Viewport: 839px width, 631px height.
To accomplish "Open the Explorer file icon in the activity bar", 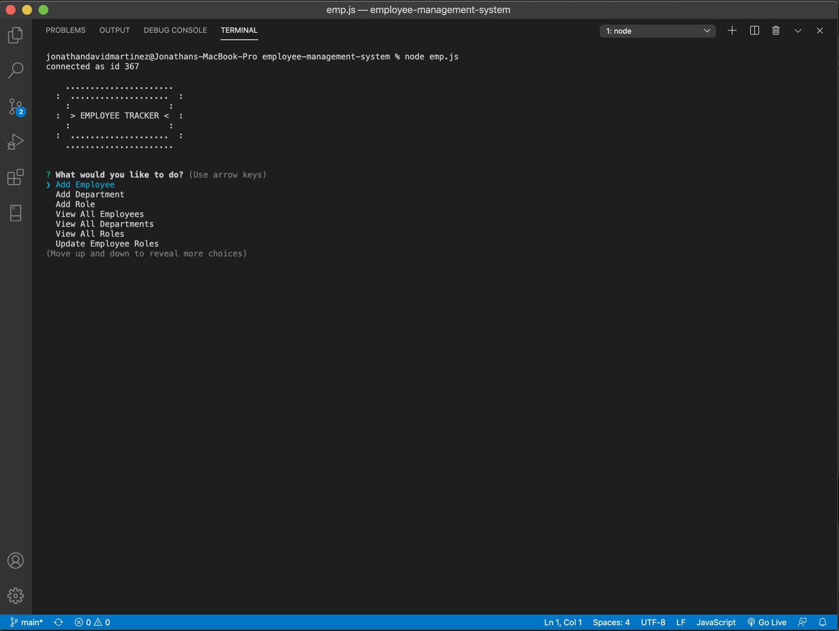I will 16,35.
